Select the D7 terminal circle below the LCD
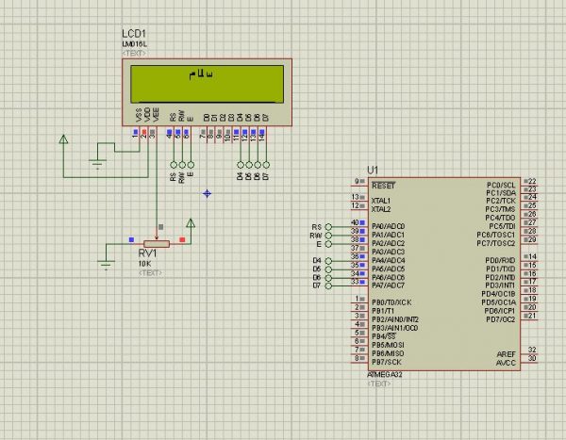The image size is (566, 440). tap(266, 165)
